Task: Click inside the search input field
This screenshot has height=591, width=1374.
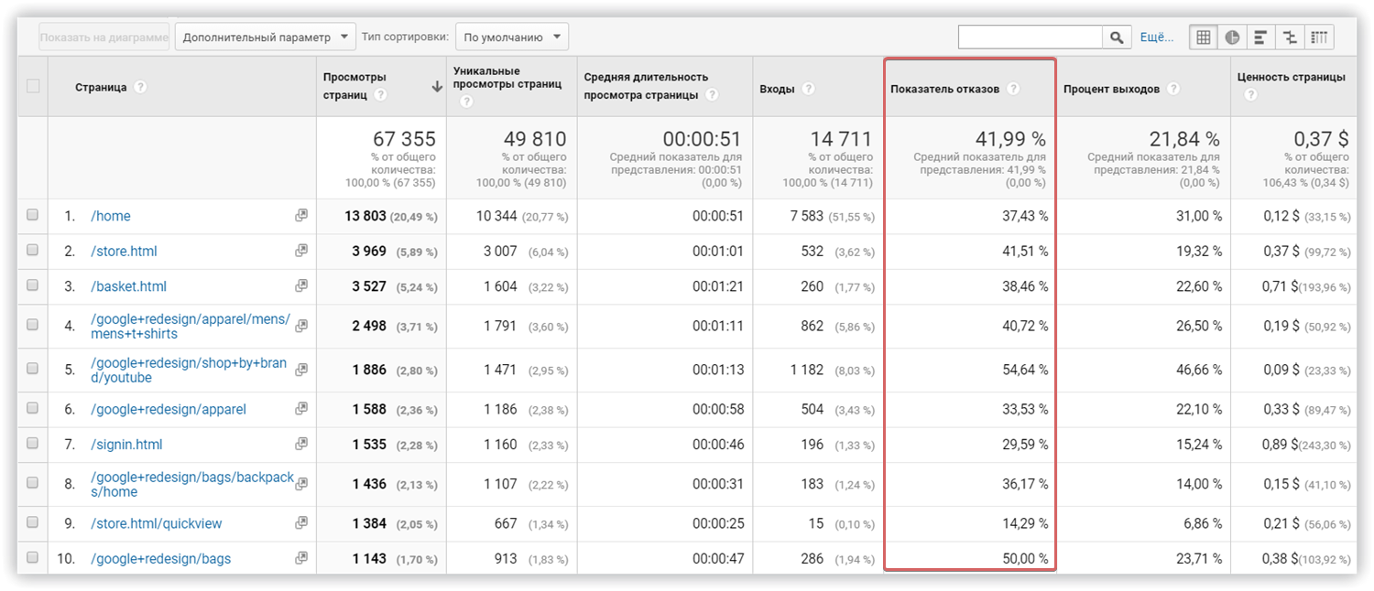Action: tap(1030, 37)
